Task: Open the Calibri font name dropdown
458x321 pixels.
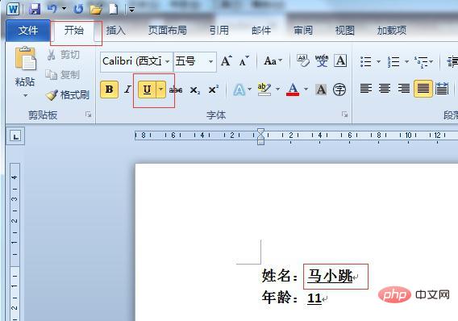Action: [x=167, y=61]
